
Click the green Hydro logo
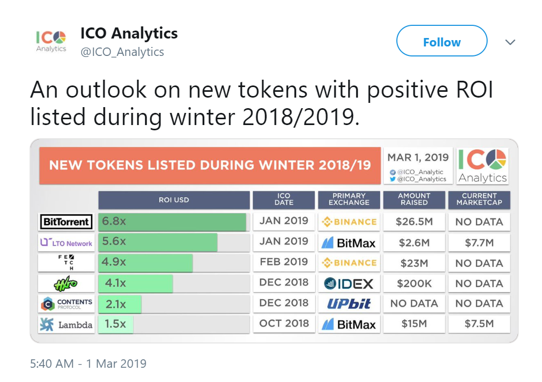click(66, 283)
